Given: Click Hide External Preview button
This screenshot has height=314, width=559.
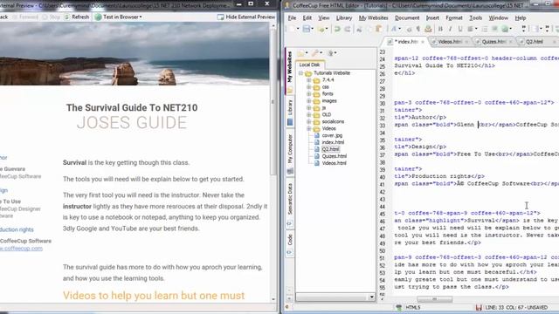Looking at the screenshot, I should tap(246, 17).
